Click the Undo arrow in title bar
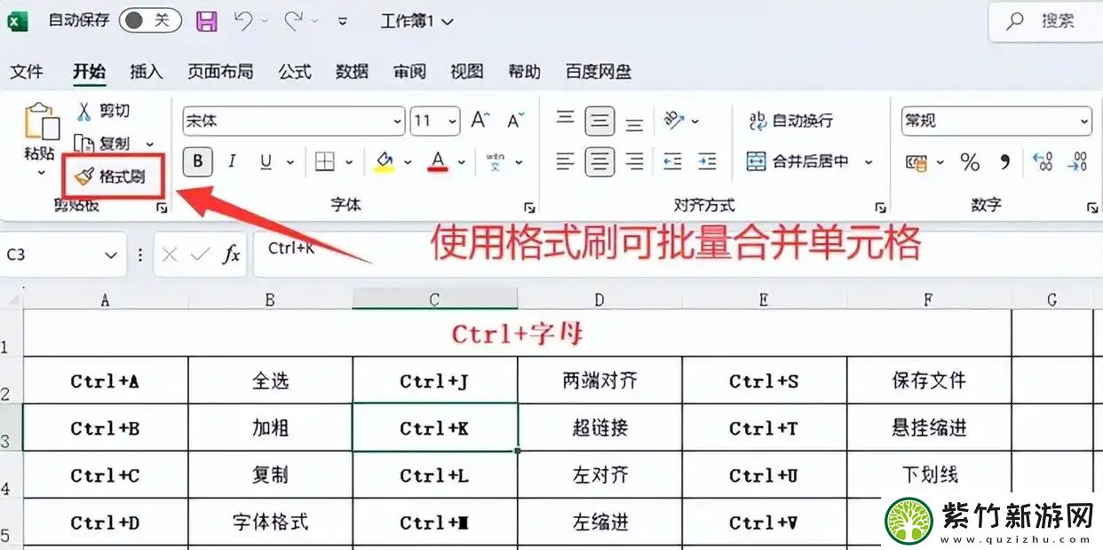Viewport: 1103px width, 550px height. (x=243, y=21)
